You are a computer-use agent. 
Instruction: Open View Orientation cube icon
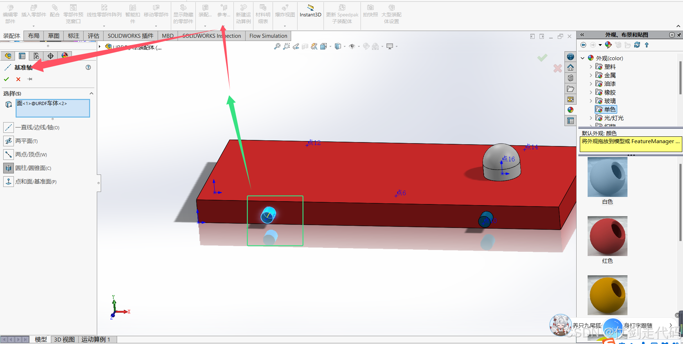(324, 46)
